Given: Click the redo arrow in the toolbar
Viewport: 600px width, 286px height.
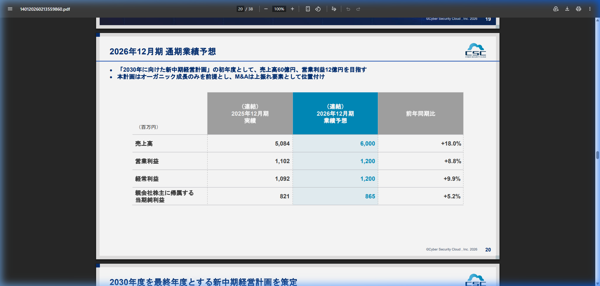Looking at the screenshot, I should coord(358,9).
